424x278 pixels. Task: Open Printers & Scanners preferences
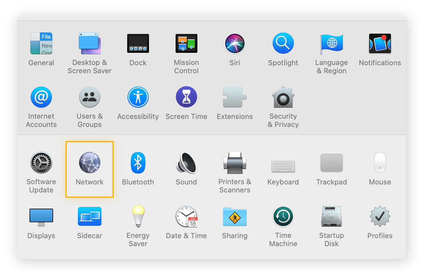pyautogui.click(x=235, y=163)
